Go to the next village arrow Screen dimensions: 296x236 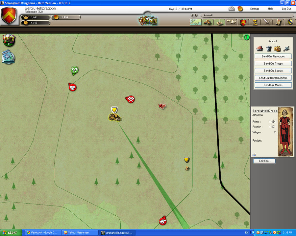[x=196, y=15]
